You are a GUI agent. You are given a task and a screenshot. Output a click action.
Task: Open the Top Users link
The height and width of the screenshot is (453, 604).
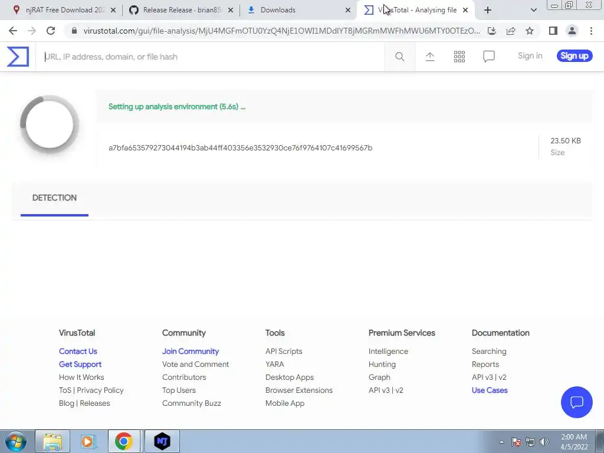pos(179,390)
